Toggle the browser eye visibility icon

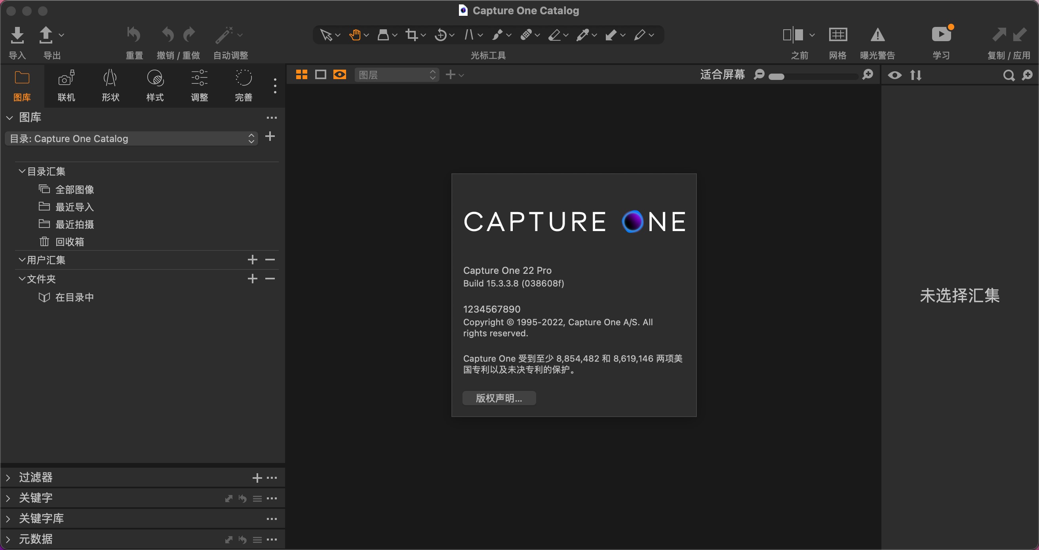pos(894,75)
